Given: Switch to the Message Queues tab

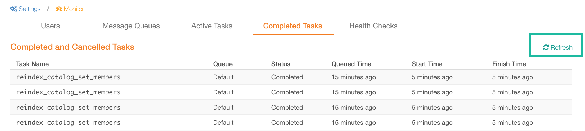Looking at the screenshot, I should [x=131, y=26].
